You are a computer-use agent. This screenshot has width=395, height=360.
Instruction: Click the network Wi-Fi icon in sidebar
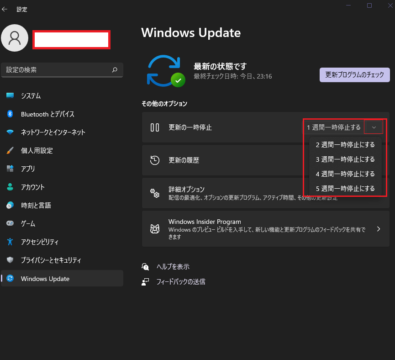(10, 132)
